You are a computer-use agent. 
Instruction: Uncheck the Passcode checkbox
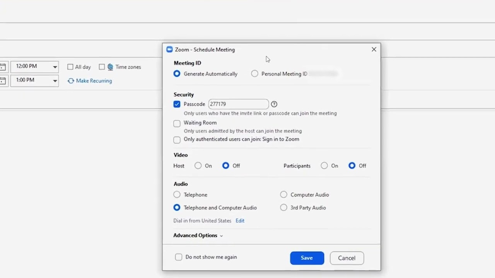coord(177,104)
